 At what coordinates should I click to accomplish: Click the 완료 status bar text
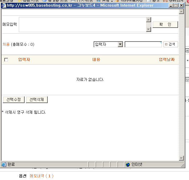[x=11, y=164]
